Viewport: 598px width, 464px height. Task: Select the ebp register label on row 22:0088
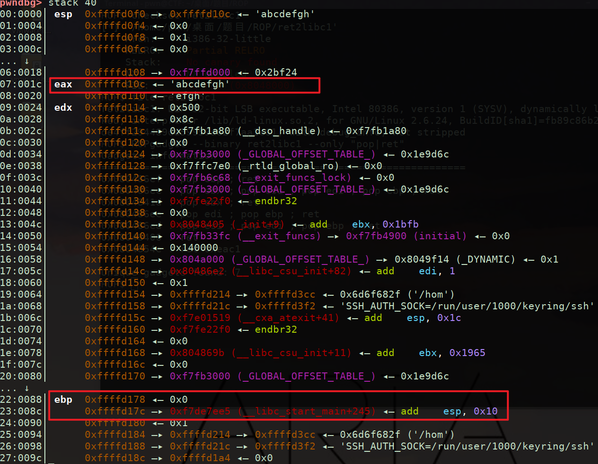pyautogui.click(x=63, y=400)
